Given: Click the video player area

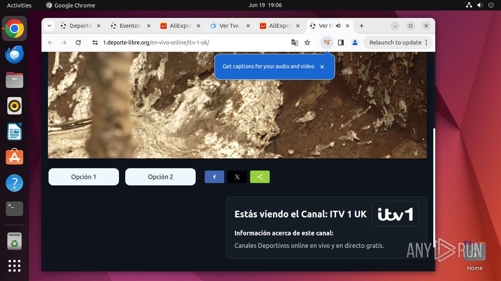Looking at the screenshot, I should click(237, 105).
